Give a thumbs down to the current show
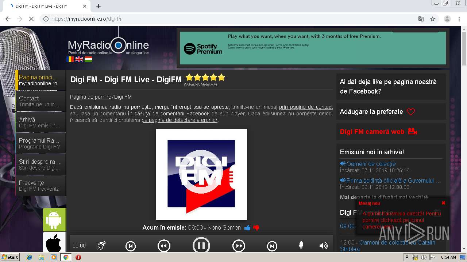 click(256, 228)
